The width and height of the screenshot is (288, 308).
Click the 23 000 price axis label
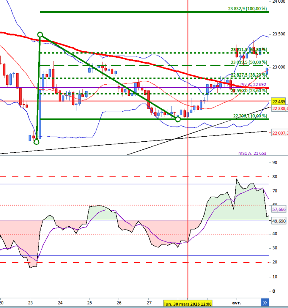(x=279, y=67)
